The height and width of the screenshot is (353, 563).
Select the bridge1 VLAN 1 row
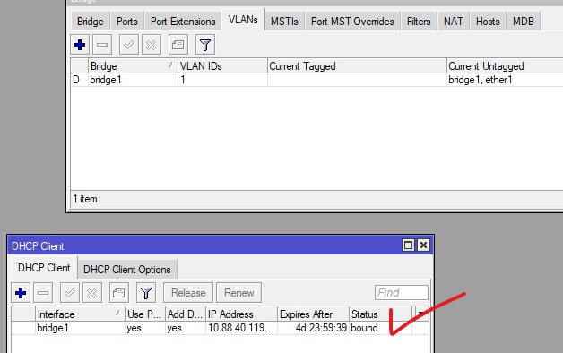point(316,80)
